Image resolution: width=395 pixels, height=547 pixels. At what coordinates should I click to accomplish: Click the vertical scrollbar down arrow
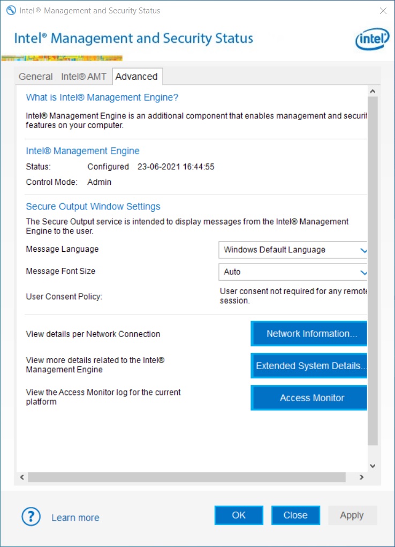click(x=373, y=466)
